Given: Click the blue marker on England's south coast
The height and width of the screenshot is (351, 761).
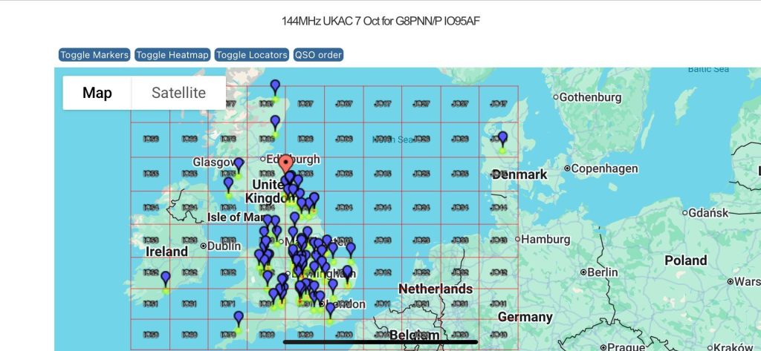Looking at the screenshot, I should [x=331, y=309].
